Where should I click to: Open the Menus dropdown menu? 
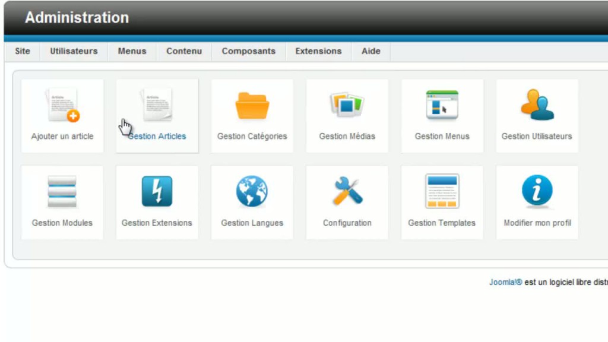coord(132,51)
